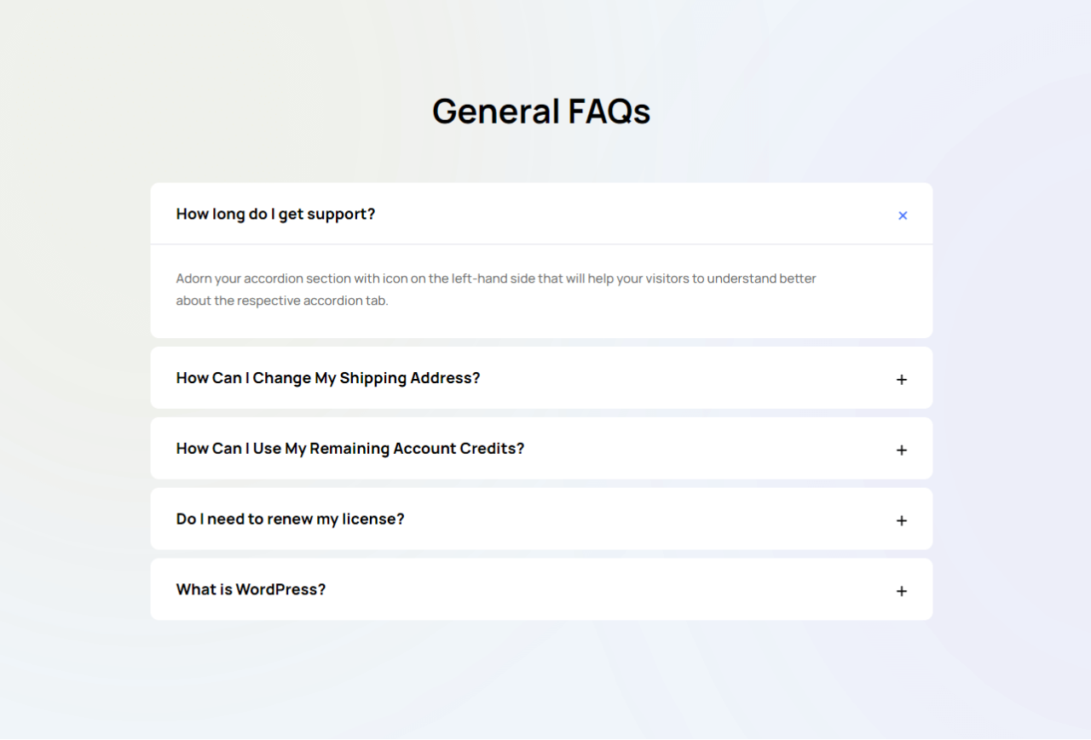Click the word "FAQs" in the page heading
This screenshot has width=1091, height=740.
point(609,112)
